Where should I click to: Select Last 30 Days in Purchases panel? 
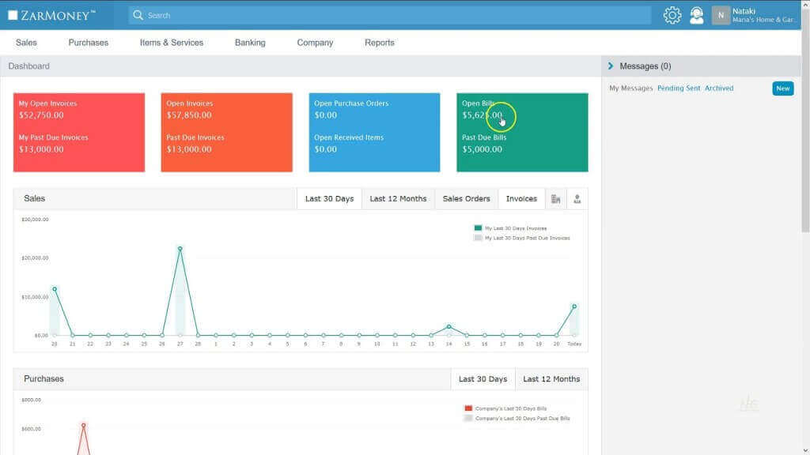[483, 378]
